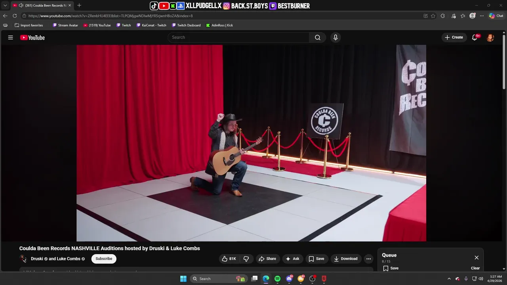507x285 pixels.
Task: Open more actions ellipsis under the video
Action: click(x=368, y=259)
